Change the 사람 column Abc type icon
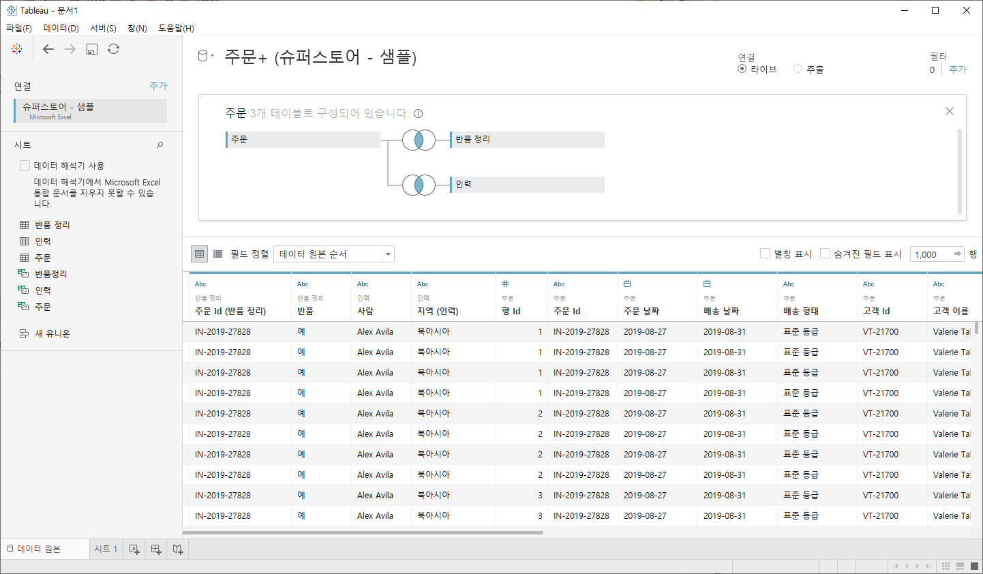The image size is (983, 574). [x=363, y=284]
